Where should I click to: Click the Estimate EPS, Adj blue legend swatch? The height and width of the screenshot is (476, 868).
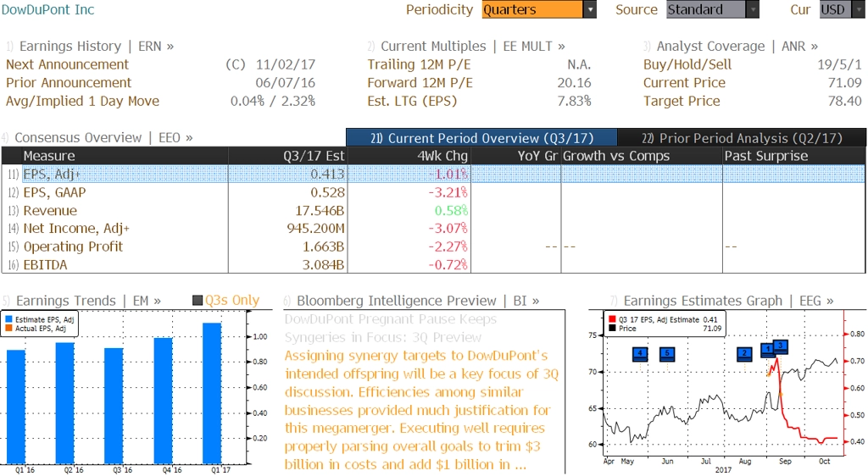8,319
